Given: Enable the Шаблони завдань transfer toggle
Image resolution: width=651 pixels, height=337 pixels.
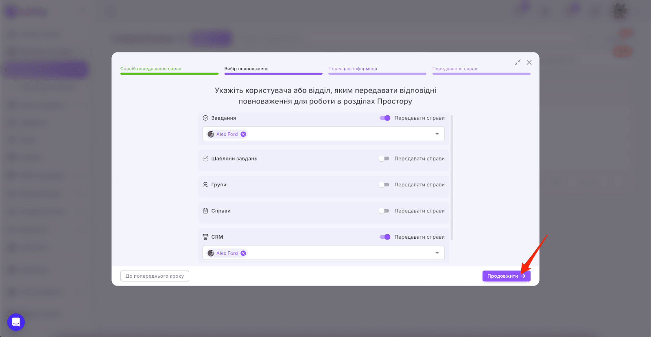Looking at the screenshot, I should click(384, 159).
